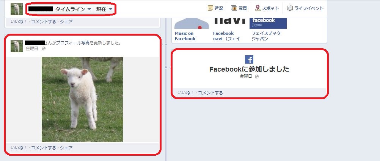
Task: Open the タイムライン dropdown
Action: 73,9
